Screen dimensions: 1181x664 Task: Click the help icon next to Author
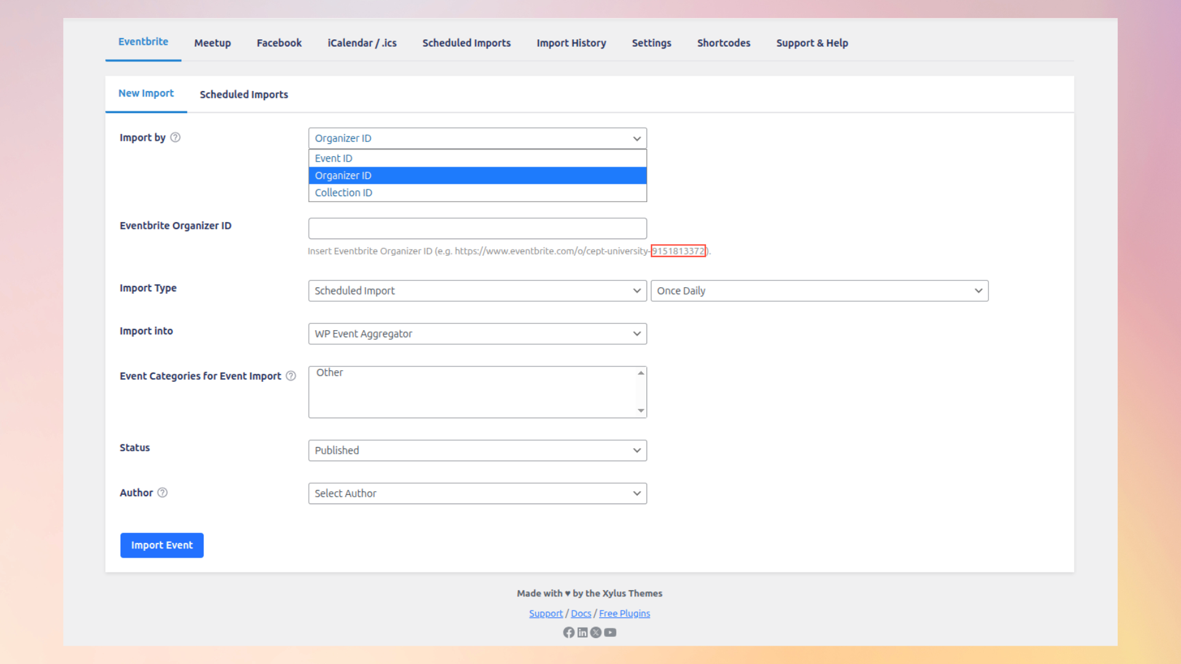click(162, 492)
